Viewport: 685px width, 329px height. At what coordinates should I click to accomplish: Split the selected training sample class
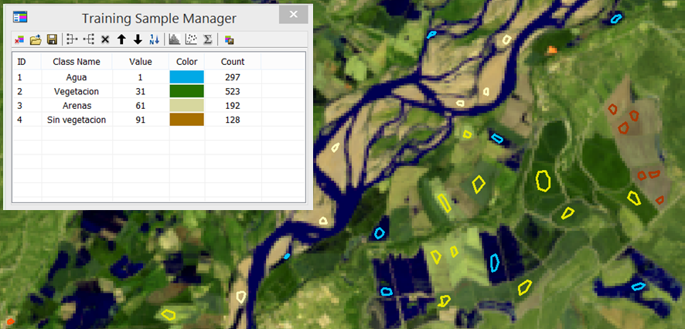89,39
